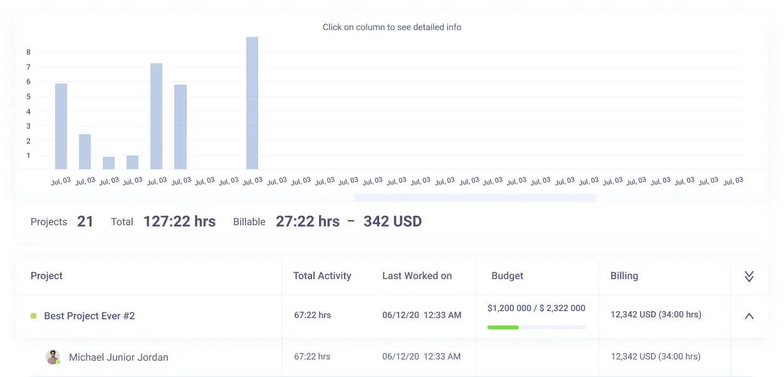The image size is (784, 377).
Task: Click Michael Junior Jordan's avatar photo
Action: click(53, 357)
